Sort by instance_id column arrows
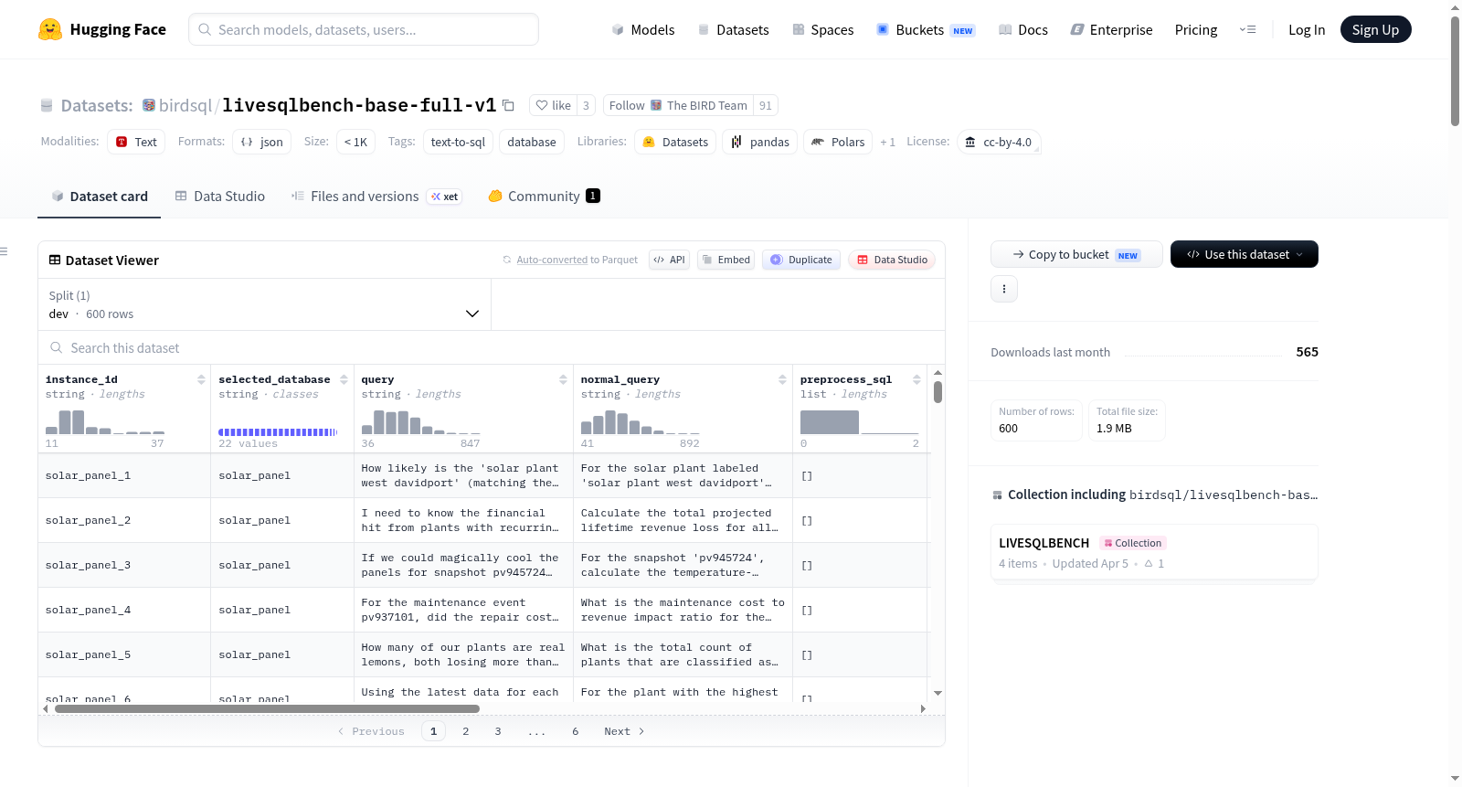 pyautogui.click(x=201, y=379)
